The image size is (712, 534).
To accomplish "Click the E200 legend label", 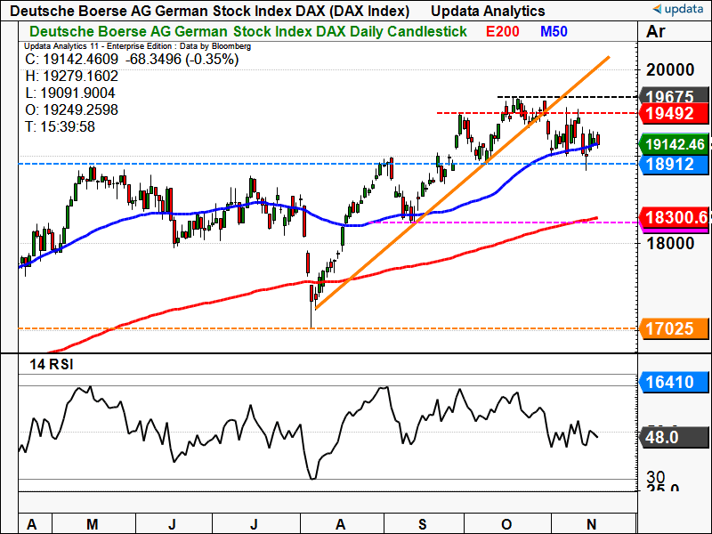I will (502, 31).
